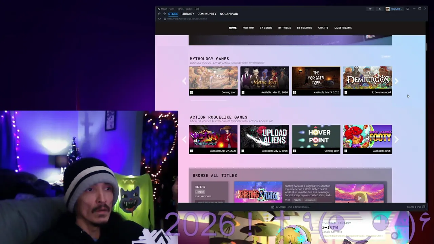The image size is (434, 244).
Task: Click Windows platform icon under Kanji Survivors
Action: [x=192, y=151]
